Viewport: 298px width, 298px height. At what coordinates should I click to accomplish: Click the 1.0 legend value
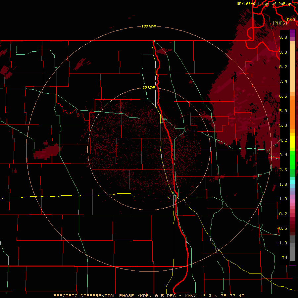pos(283,199)
